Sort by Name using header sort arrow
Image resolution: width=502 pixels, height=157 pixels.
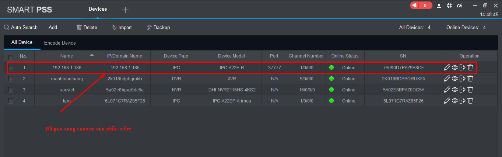[92, 55]
